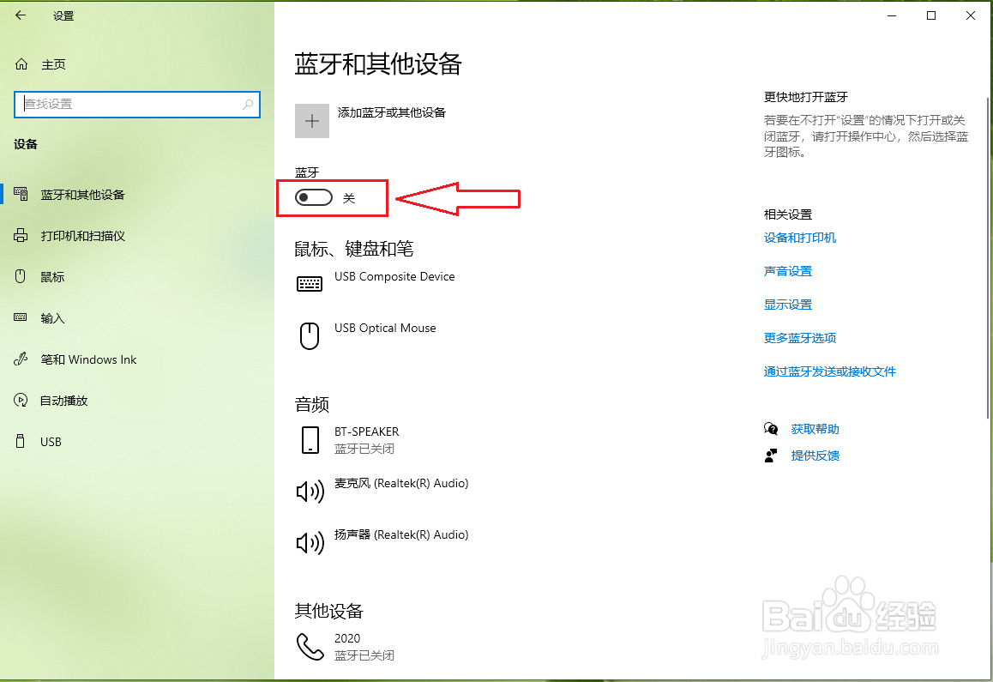
Task: Open 笔和 Windows Ink settings icon
Action: pyautogui.click(x=21, y=359)
